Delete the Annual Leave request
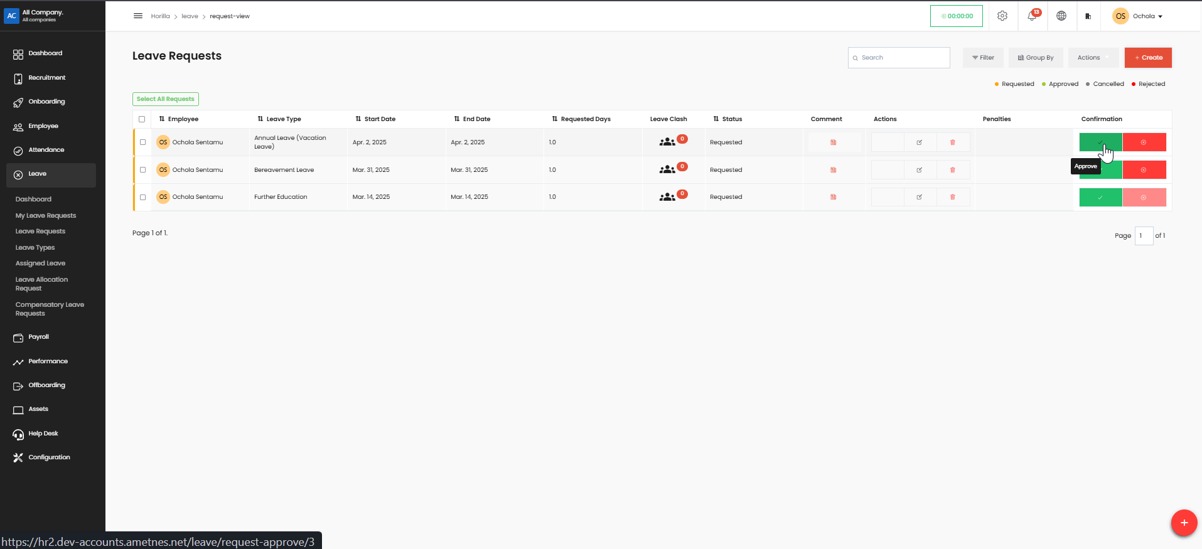Viewport: 1202px width, 549px height. point(953,142)
